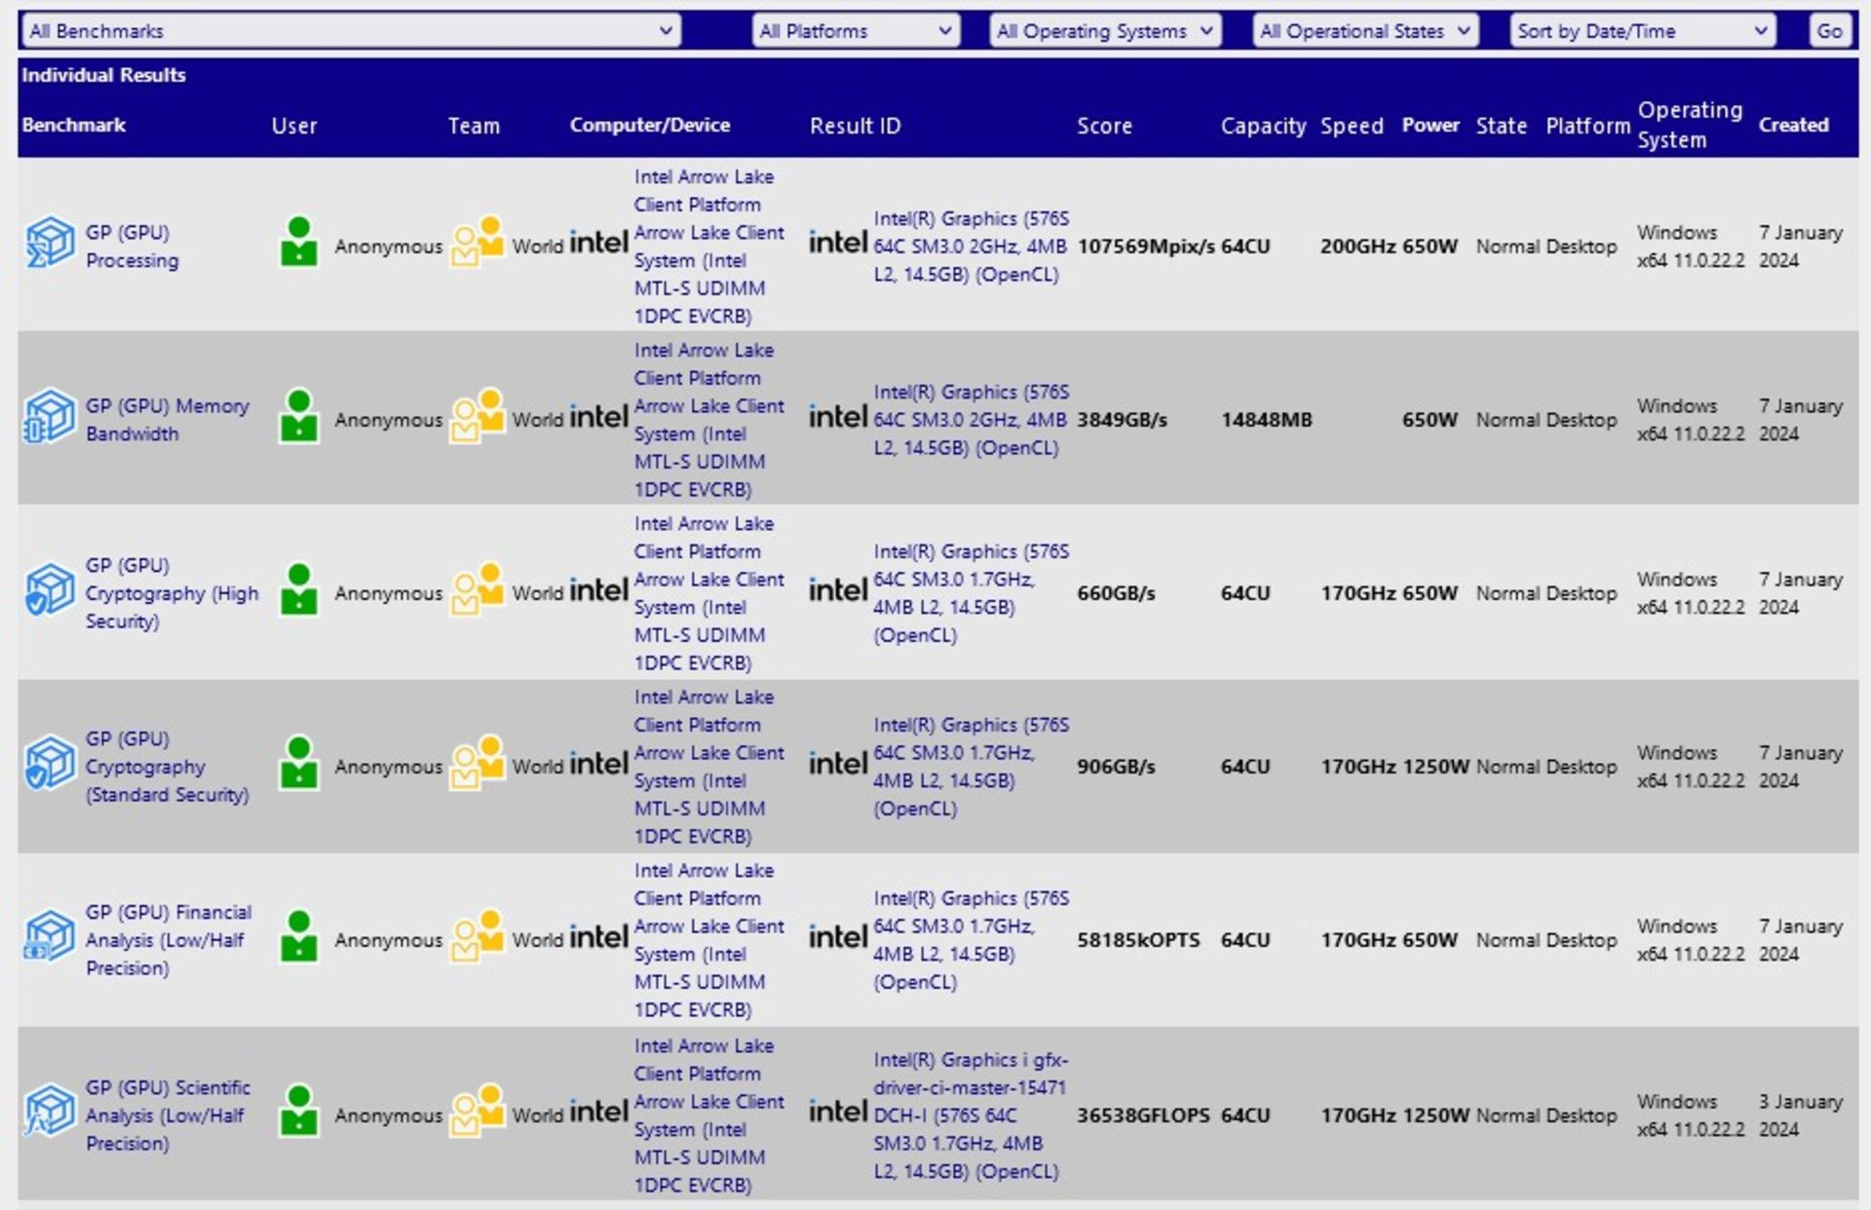Screen dimensions: 1871x1210
Task: Click the GP (GPU) Processing benchmark icon
Action: coord(50,242)
